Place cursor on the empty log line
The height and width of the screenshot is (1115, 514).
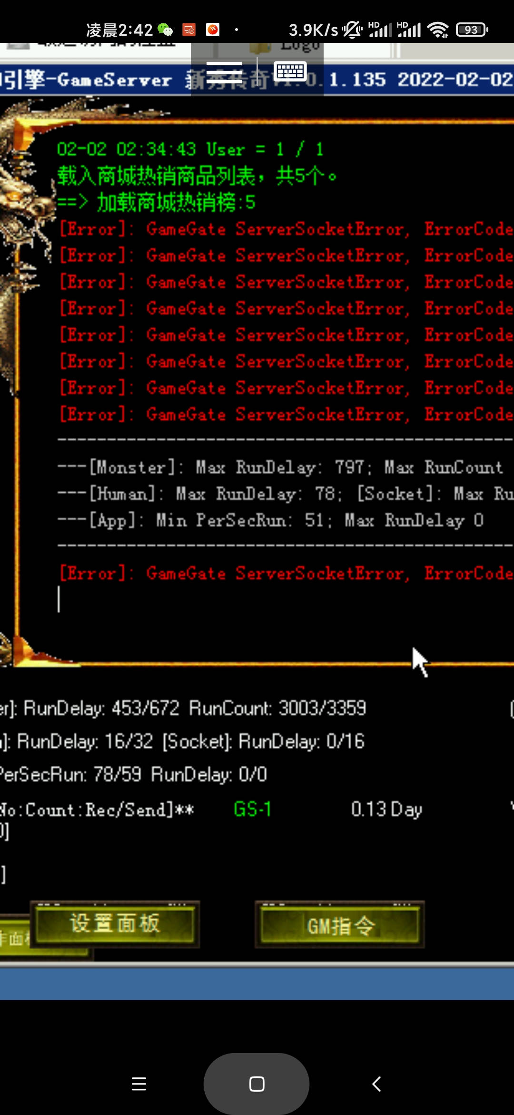pos(286,599)
